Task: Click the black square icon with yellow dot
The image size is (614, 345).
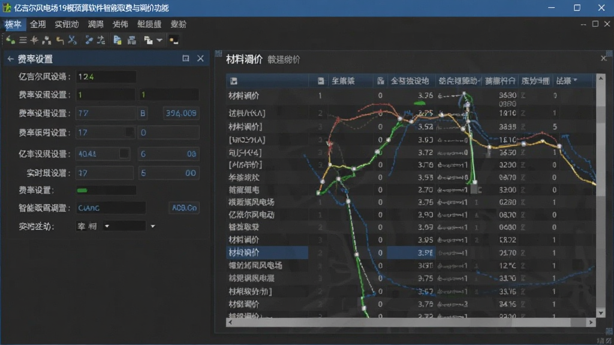Action: click(x=174, y=40)
